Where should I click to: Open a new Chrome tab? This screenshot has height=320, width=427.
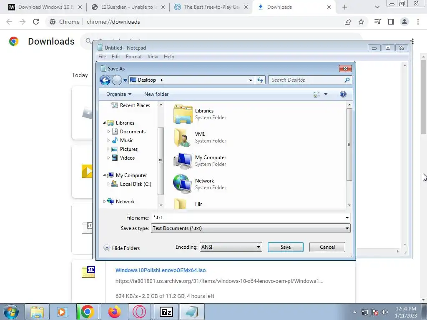344,7
